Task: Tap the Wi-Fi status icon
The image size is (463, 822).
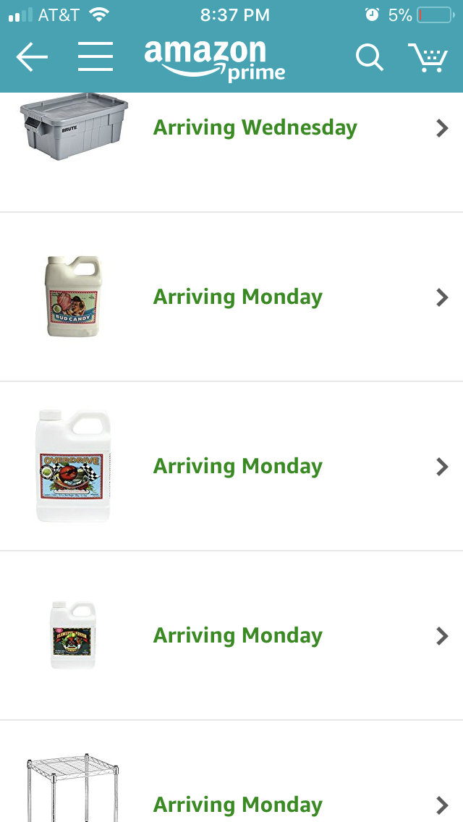Action: point(98,14)
